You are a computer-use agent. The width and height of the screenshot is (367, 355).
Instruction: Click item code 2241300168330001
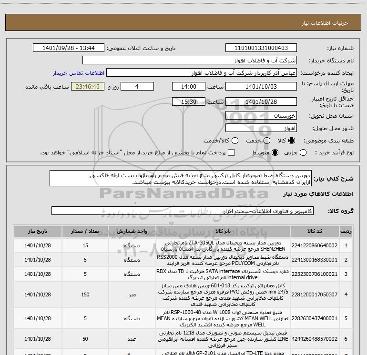coord(315,260)
